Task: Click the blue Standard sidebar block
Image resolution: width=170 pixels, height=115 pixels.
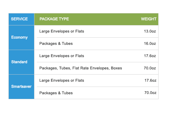Action: (x=22, y=62)
